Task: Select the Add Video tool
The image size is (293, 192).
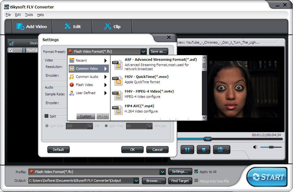Action: (32, 26)
